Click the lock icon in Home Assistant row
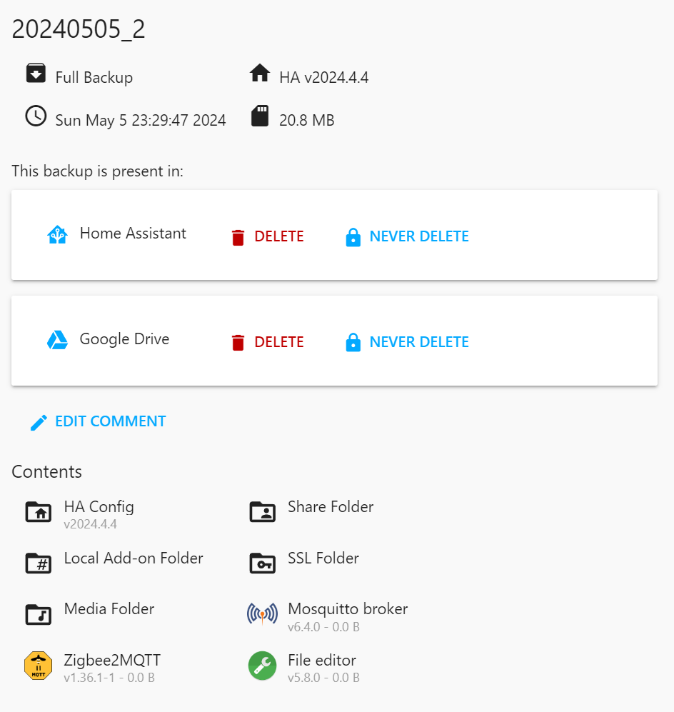Screen dimensions: 674x712 [x=353, y=237]
